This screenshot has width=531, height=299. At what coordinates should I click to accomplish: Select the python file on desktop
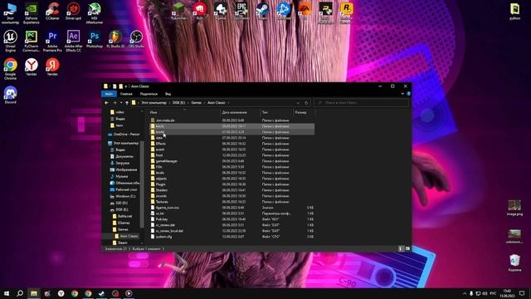514,12
